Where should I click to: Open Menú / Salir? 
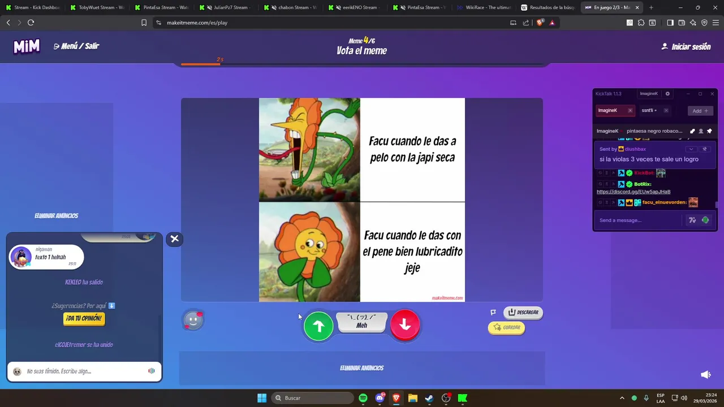[76, 46]
